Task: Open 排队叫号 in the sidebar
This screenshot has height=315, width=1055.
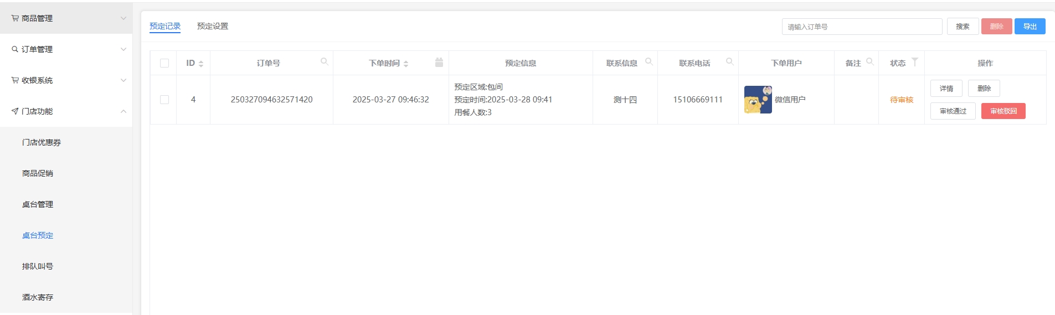Action: 38,266
